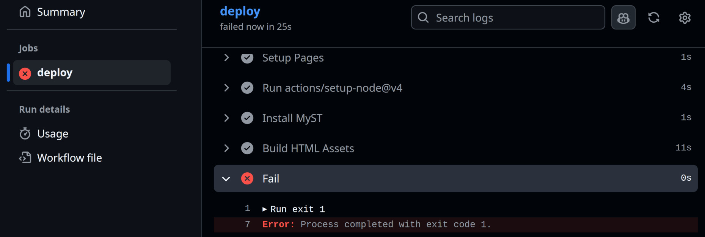Collapse the Fail step
The image size is (705, 237).
coord(226,179)
